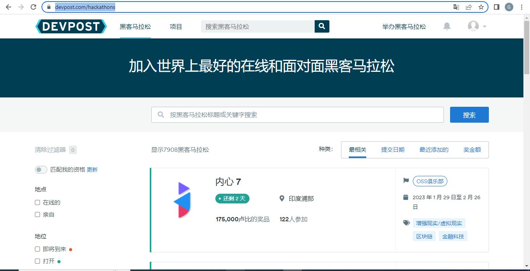Click the address bar URL
530x271 pixels.
(x=85, y=7)
